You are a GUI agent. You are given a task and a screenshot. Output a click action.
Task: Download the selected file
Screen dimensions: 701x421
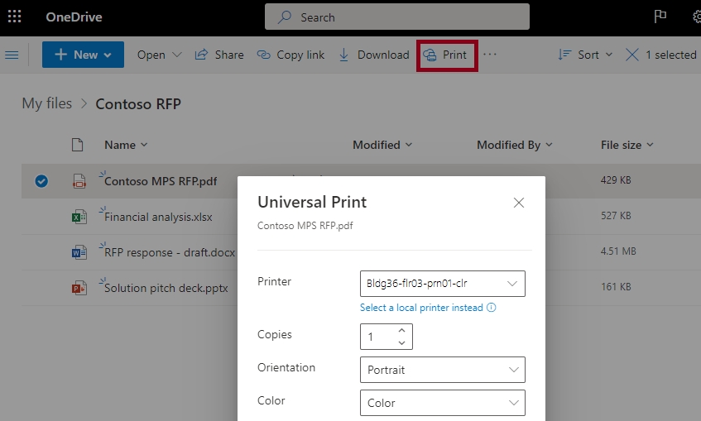coord(374,55)
